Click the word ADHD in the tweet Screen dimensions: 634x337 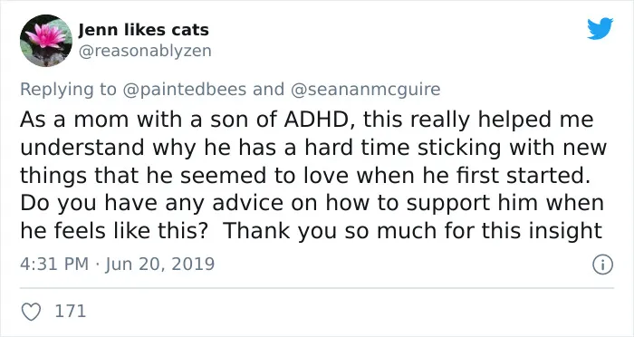319,120
